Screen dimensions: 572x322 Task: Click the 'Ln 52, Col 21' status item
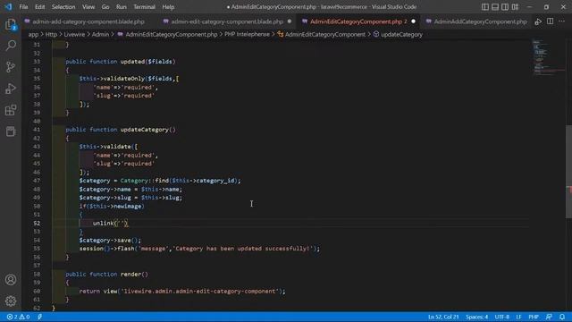[x=443, y=317]
